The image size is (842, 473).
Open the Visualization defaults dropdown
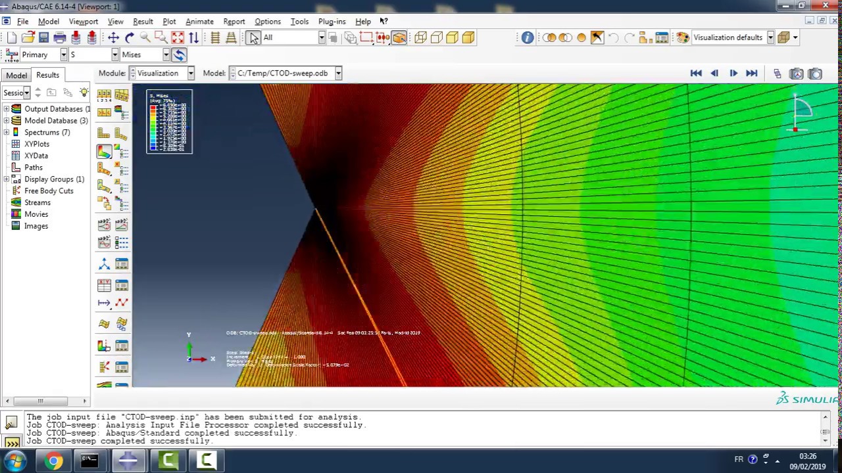(770, 37)
